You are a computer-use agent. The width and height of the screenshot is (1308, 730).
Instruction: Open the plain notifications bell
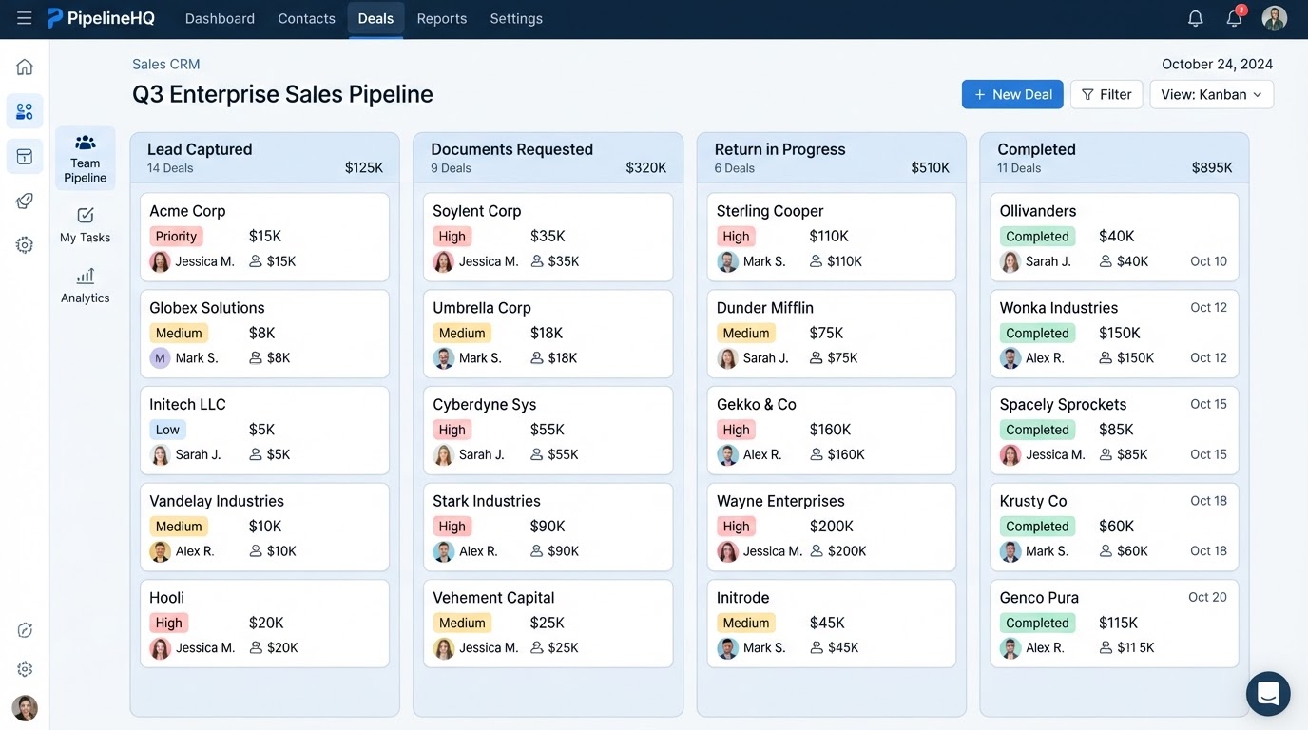[x=1196, y=18]
